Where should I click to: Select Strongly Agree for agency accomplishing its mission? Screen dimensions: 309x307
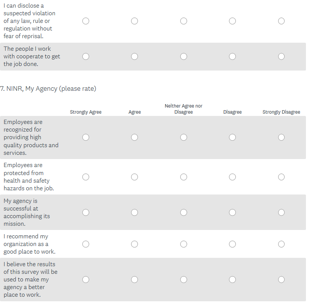86,212
